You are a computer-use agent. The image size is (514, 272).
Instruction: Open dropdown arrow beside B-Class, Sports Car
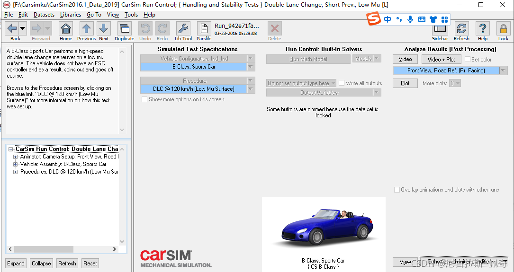pos(251,67)
